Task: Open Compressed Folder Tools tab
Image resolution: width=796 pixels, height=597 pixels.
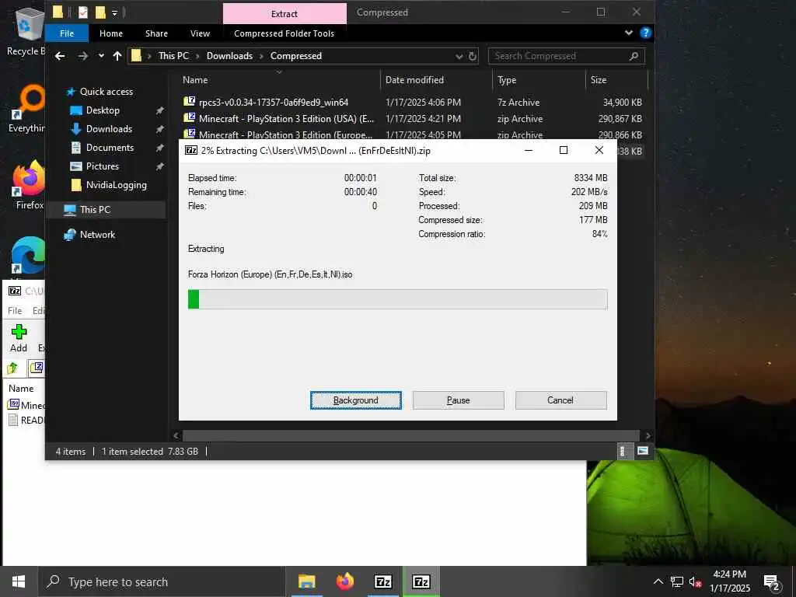Action: point(284,33)
